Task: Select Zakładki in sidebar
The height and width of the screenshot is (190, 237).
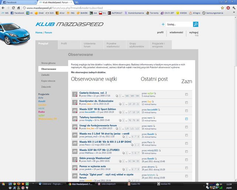Action: click(45, 75)
